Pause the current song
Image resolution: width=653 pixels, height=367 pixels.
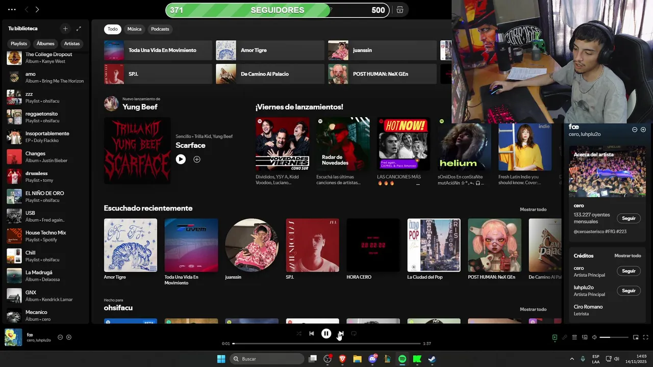pos(326,334)
